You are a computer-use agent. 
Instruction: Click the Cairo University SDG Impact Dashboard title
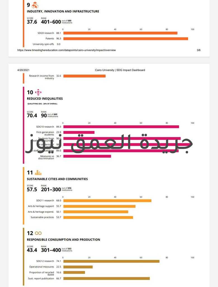(x=120, y=70)
